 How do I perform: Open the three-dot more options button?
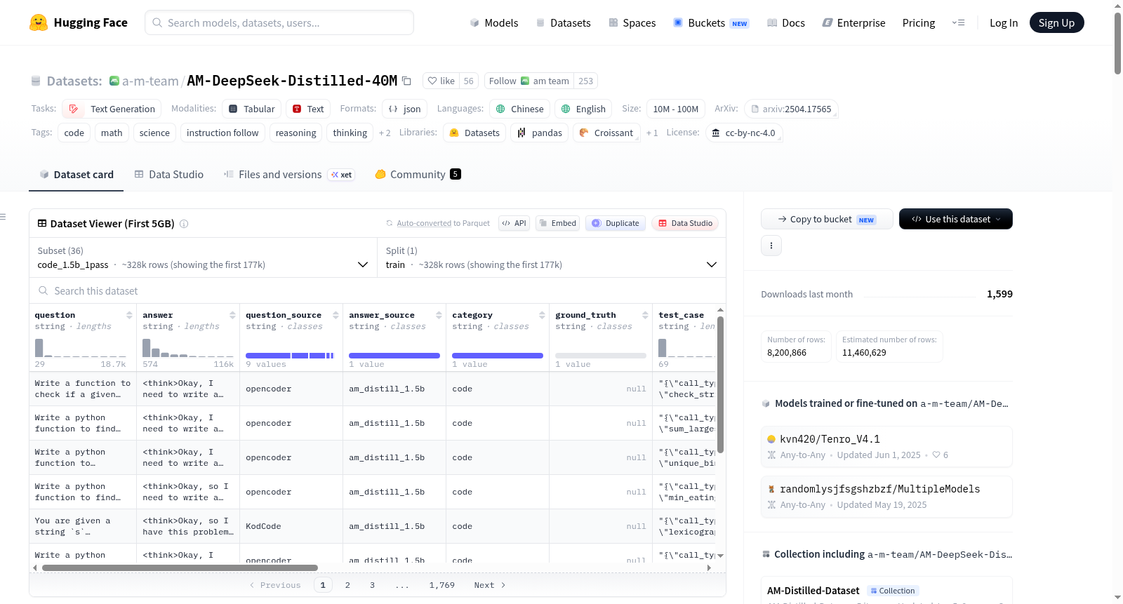coord(771,246)
